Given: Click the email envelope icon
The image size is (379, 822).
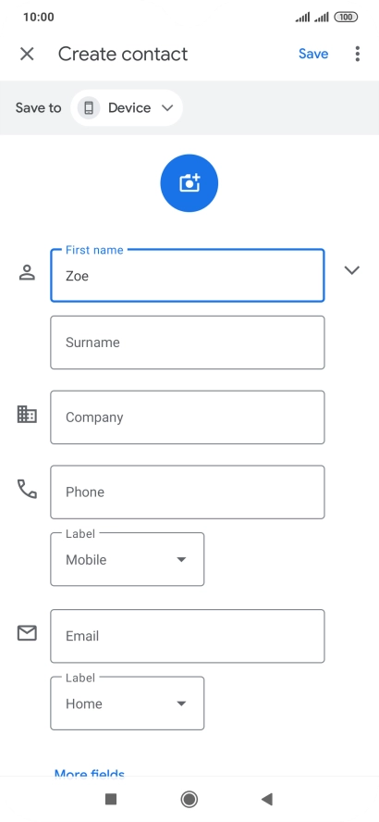Looking at the screenshot, I should coord(27,633).
